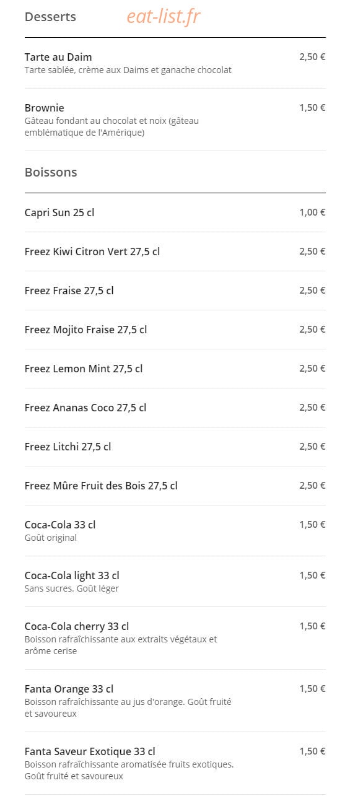Screen dimensions: 350x796
Task: Select Freez Lemon Mint 27,5 cl
Action: pyautogui.click(x=175, y=369)
